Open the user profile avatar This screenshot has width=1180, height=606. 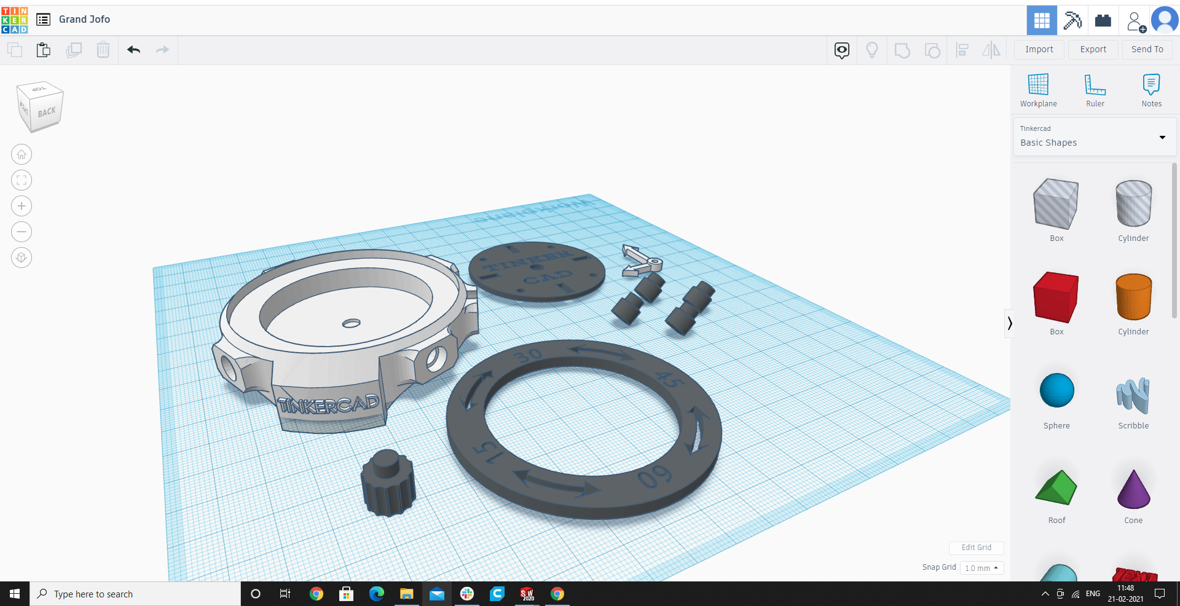click(x=1165, y=20)
